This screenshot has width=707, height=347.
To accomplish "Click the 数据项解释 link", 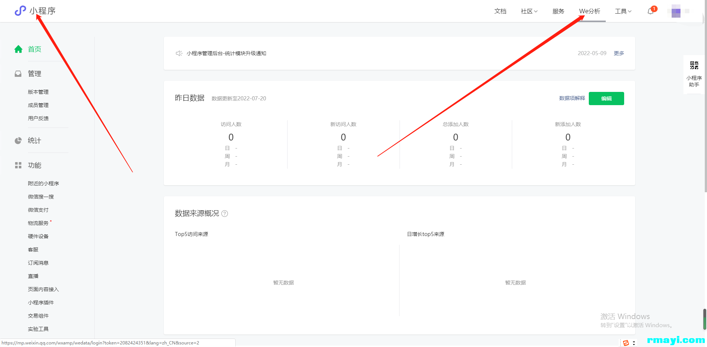I will click(572, 99).
